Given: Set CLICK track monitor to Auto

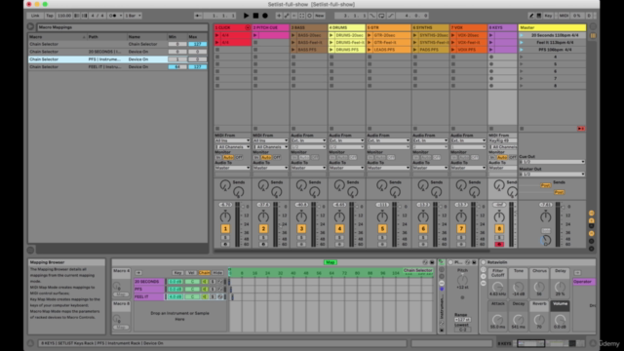Looking at the screenshot, I should (228, 158).
